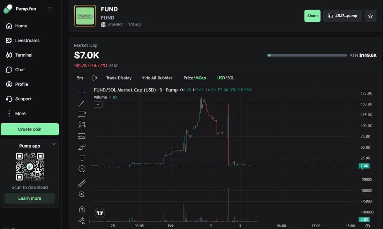
Task: Open the 5m timeframe selector
Action: pos(80,78)
